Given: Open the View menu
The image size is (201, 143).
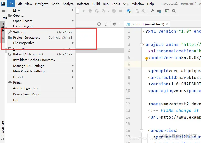Looking at the screenshot, I should pyautogui.click(x=28, y=4).
